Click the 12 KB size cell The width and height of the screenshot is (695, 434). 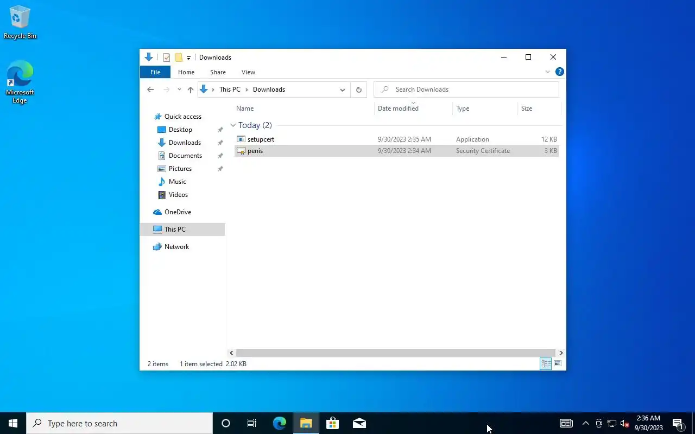[x=549, y=139]
